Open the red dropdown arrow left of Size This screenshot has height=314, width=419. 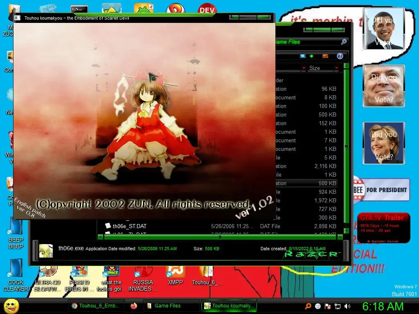(304, 68)
